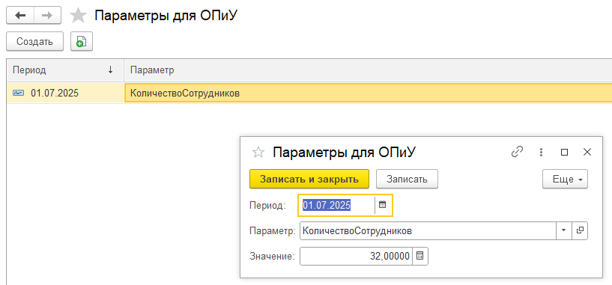The image size is (612, 285).
Task: Select the КоличествоСотрудников list cell
Action: [368, 94]
